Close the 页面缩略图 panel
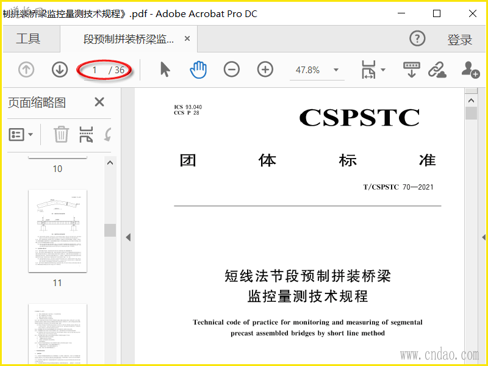The image size is (488, 366). [x=99, y=102]
